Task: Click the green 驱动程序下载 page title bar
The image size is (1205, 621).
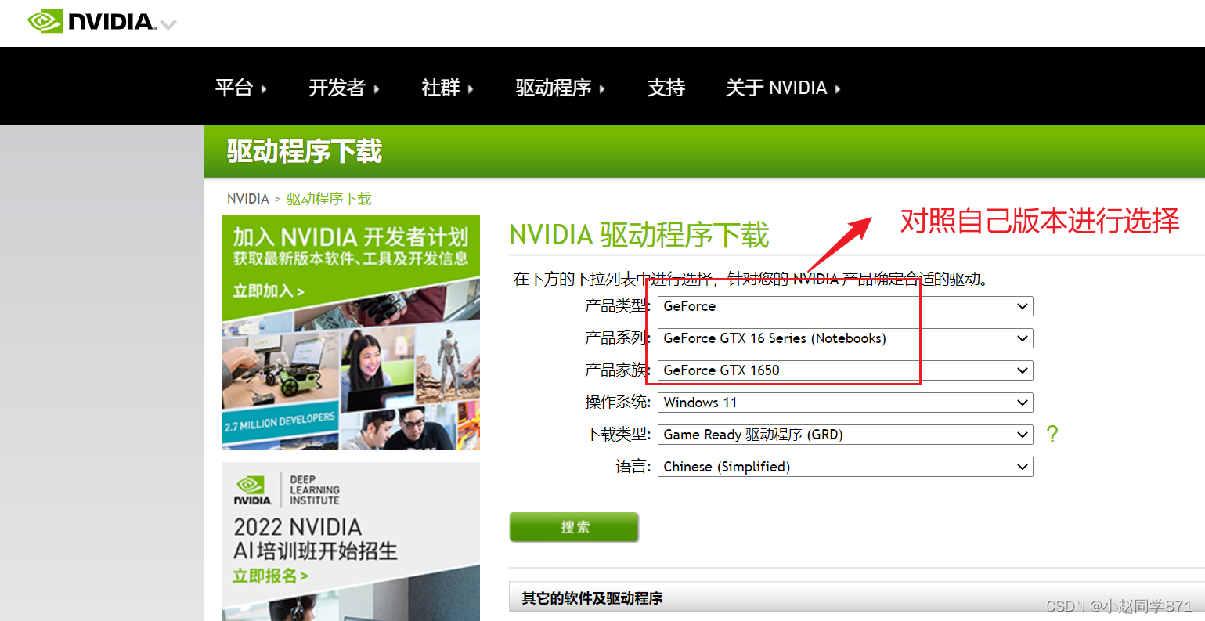Action: pyautogui.click(x=704, y=151)
